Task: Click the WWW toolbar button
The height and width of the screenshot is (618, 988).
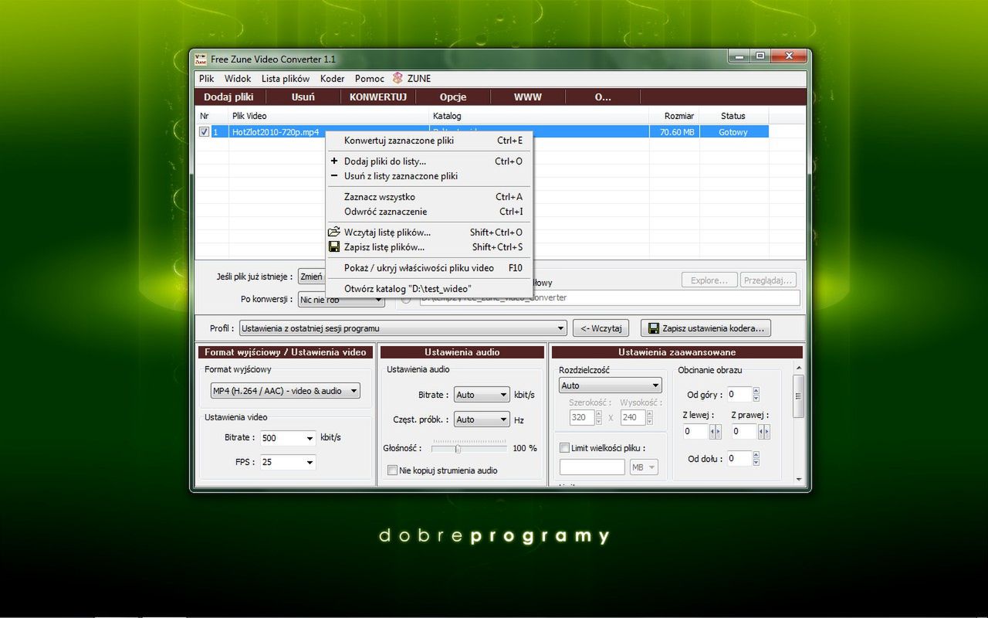Action: (528, 97)
